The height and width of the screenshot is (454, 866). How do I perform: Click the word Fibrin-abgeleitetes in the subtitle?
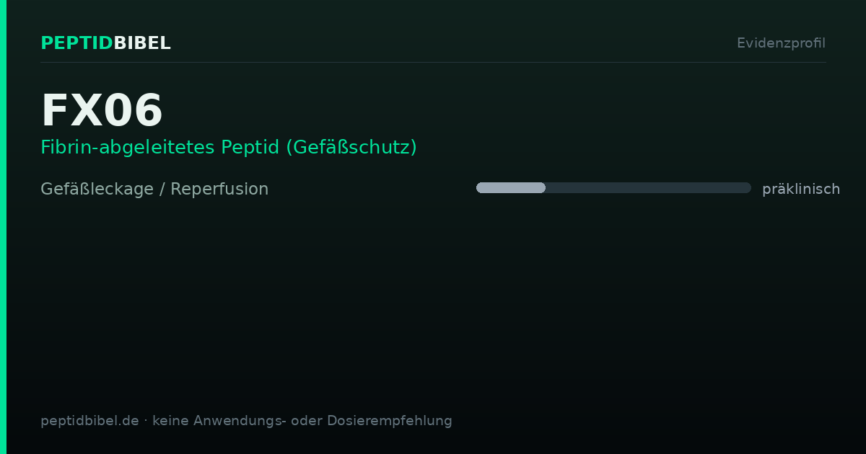click(x=128, y=148)
